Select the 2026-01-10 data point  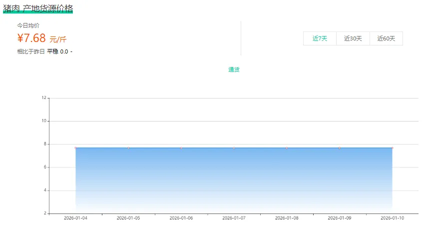(392, 148)
